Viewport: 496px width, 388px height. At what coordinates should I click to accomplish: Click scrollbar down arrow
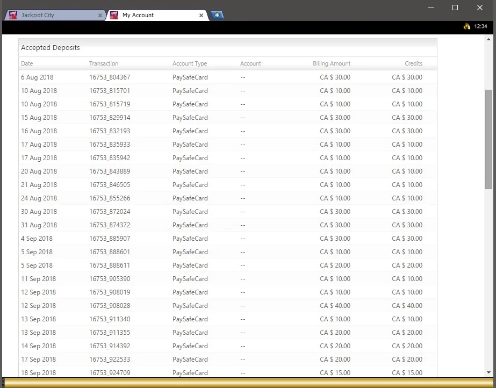pos(488,372)
